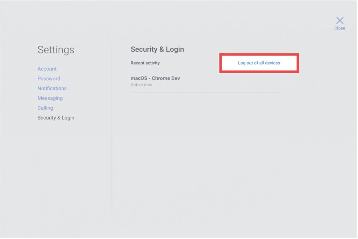Click the horizontal divider below the session entry
The image size is (358, 239).
[x=205, y=93]
